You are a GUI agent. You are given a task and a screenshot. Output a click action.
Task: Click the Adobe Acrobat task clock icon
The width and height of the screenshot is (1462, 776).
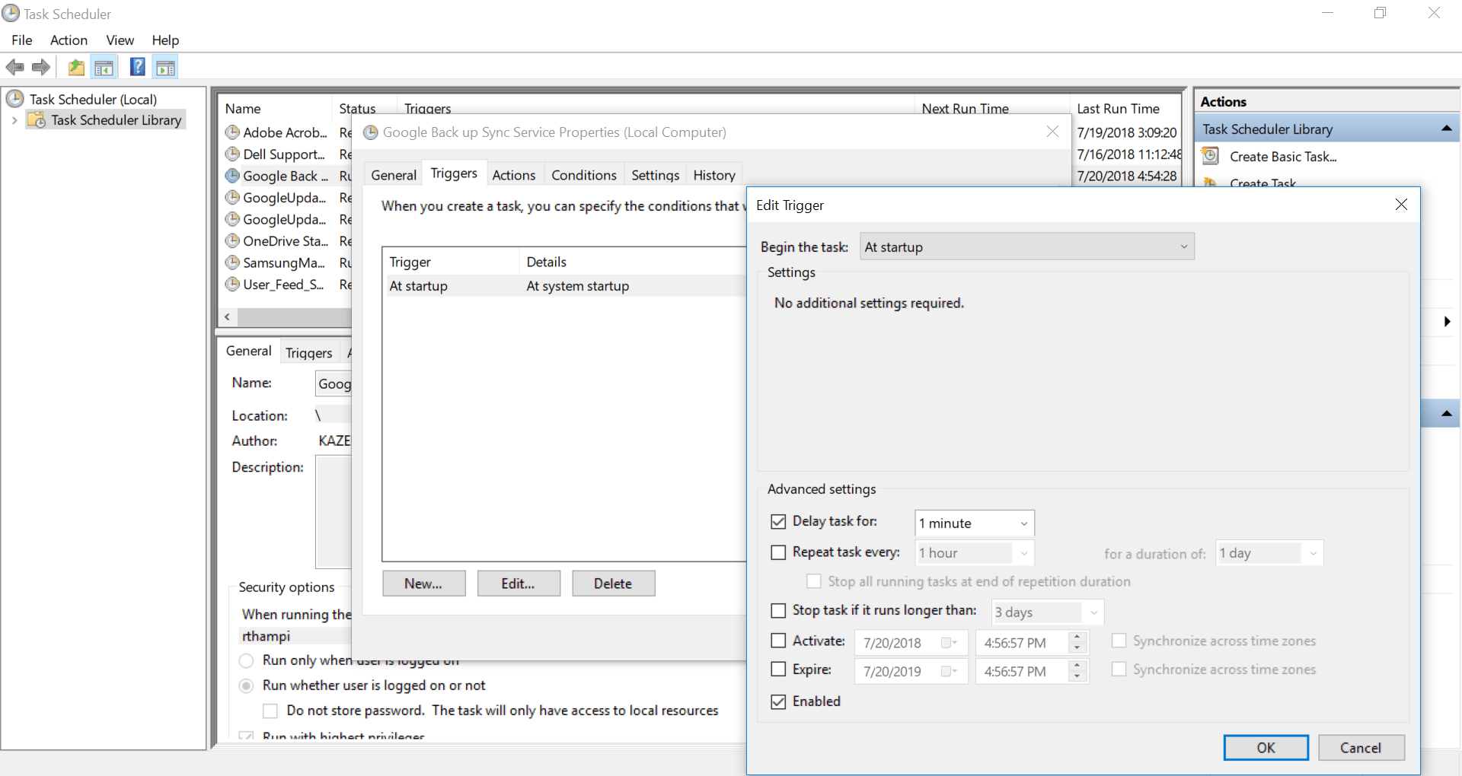232,132
